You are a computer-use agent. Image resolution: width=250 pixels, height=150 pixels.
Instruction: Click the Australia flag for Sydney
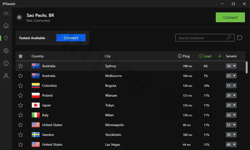[x=36, y=66]
